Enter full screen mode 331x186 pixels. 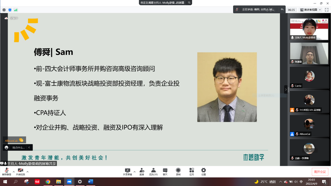(x=326, y=10)
